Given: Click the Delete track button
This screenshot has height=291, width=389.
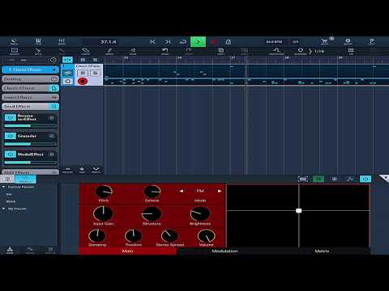Looking at the screenshot, I should tap(67, 170).
